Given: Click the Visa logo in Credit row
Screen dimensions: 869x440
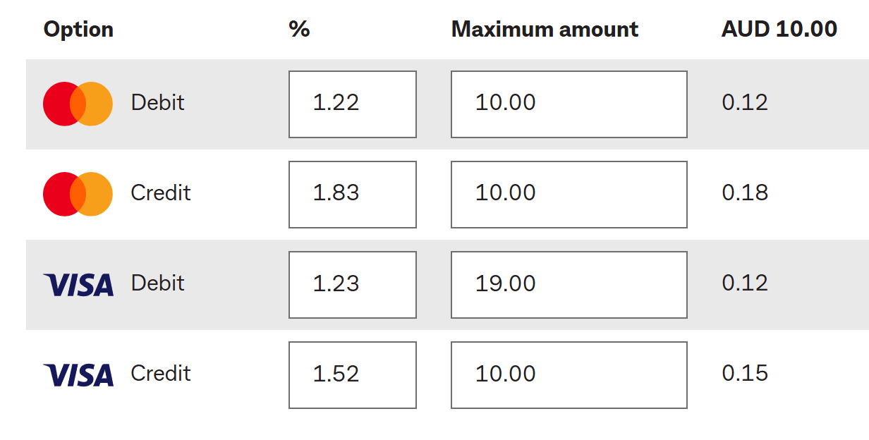Looking at the screenshot, I should tap(78, 374).
